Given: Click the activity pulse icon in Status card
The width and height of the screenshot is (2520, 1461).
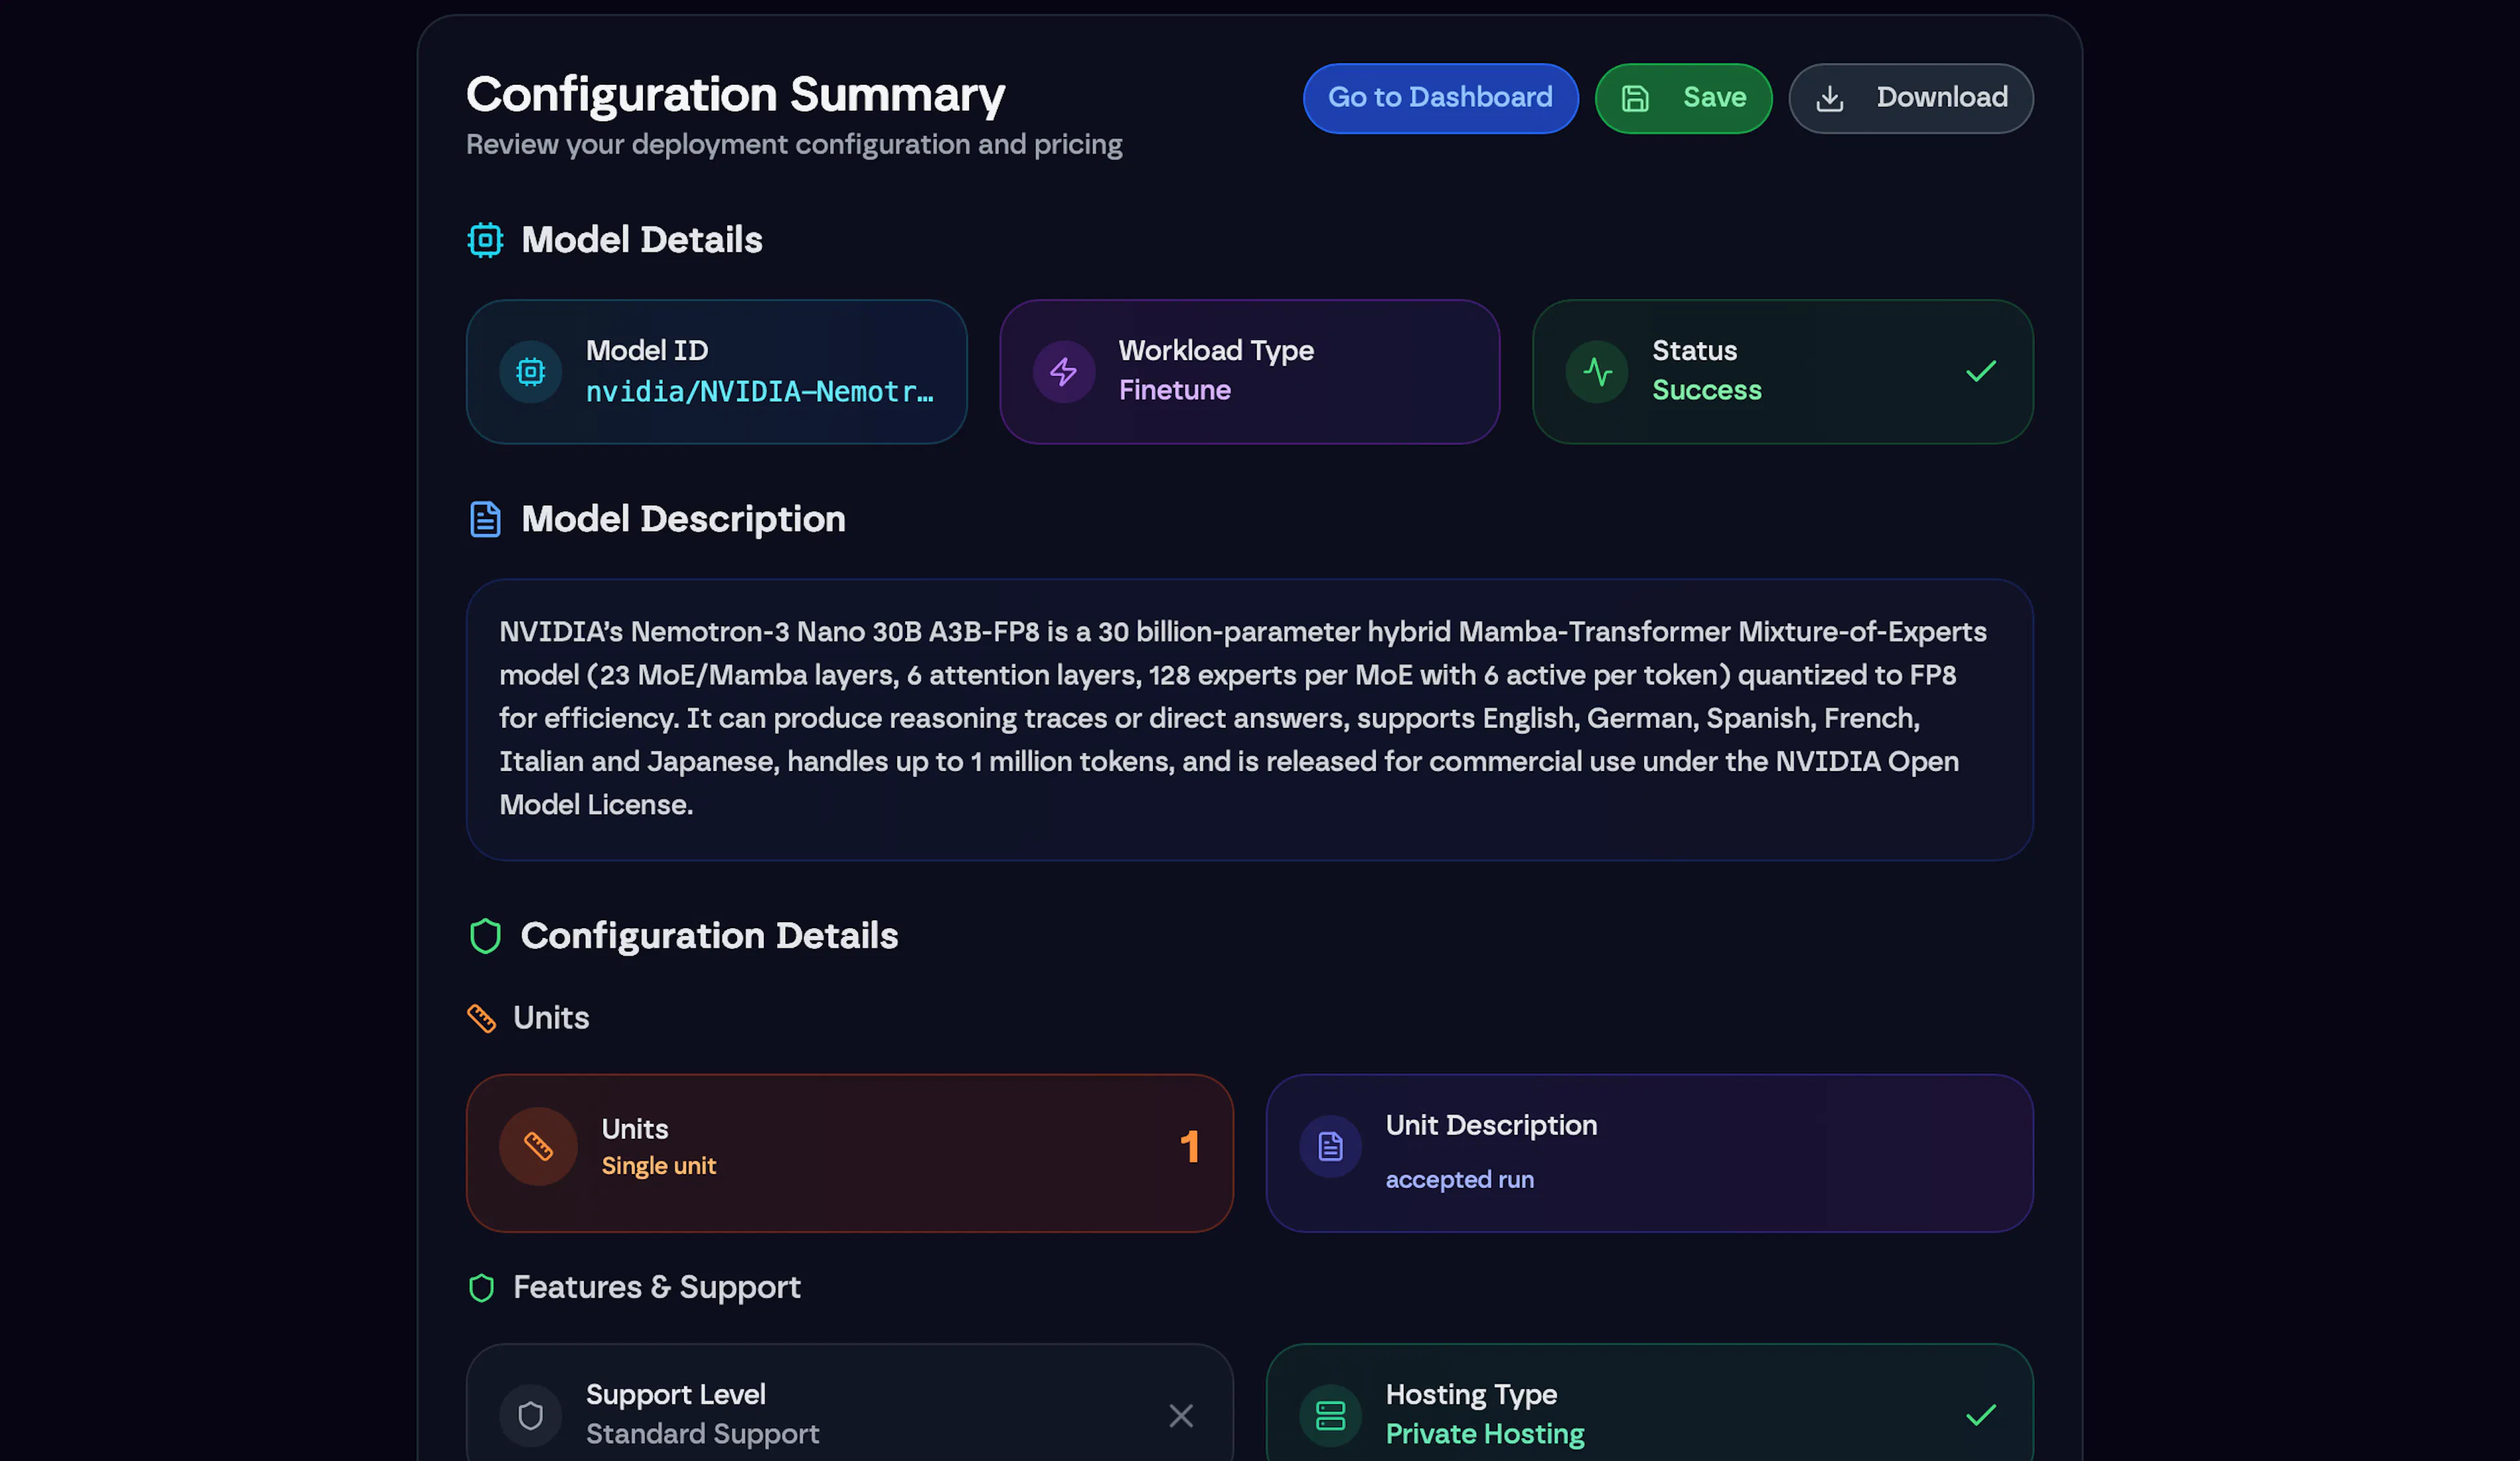Looking at the screenshot, I should tap(1597, 372).
